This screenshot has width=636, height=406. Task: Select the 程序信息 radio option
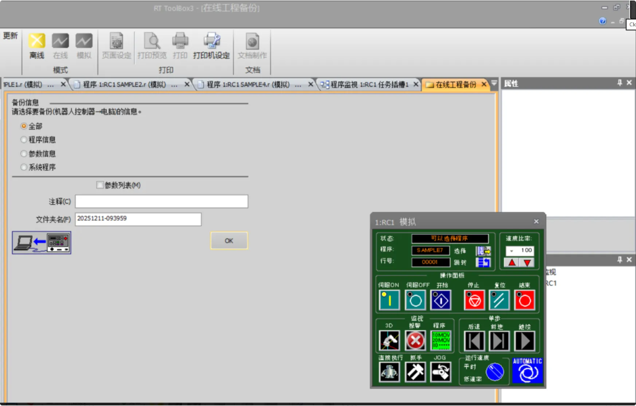(x=24, y=140)
